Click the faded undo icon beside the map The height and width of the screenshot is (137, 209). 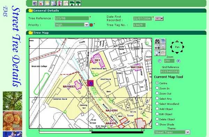coord(163,53)
